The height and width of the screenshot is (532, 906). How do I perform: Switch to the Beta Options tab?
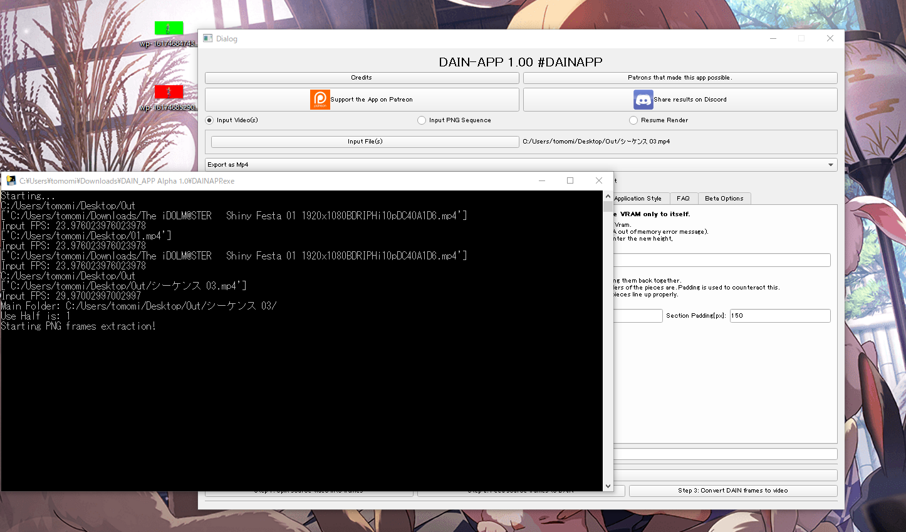tap(724, 199)
